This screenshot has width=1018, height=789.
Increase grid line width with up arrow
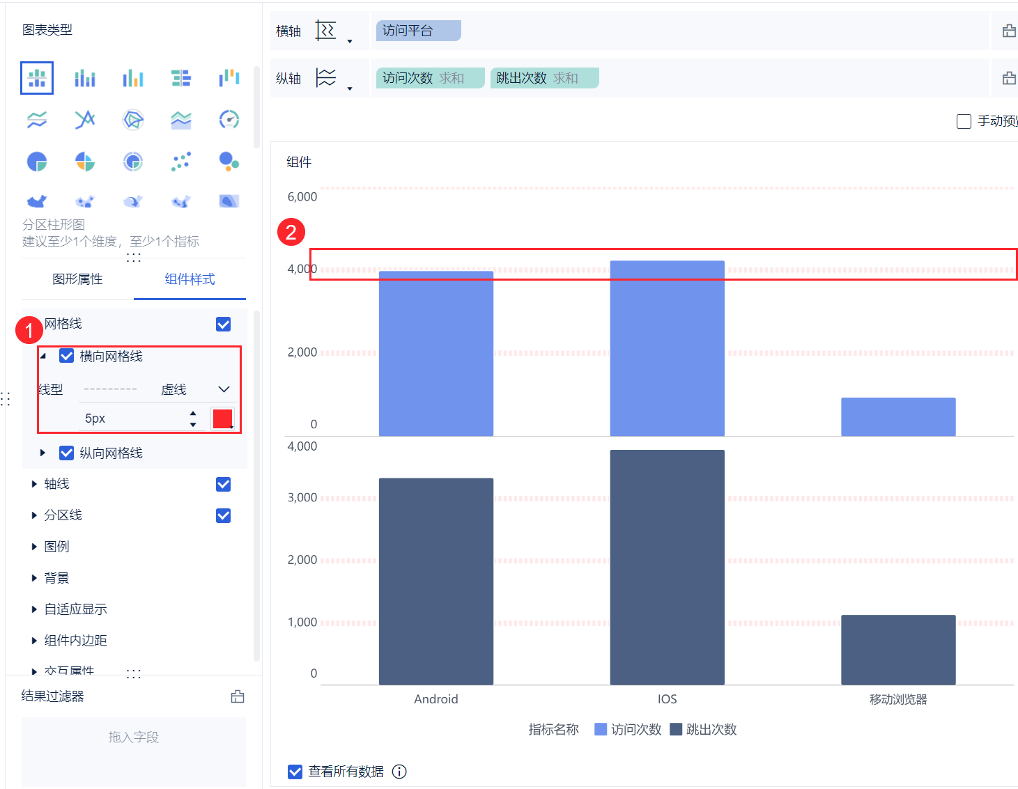point(193,413)
